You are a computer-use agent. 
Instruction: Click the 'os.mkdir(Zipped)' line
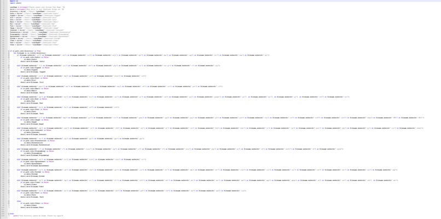click(31, 70)
